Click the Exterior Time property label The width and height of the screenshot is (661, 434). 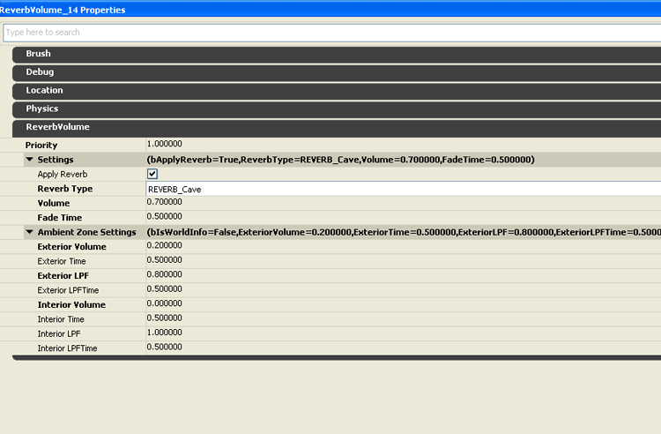click(x=62, y=261)
